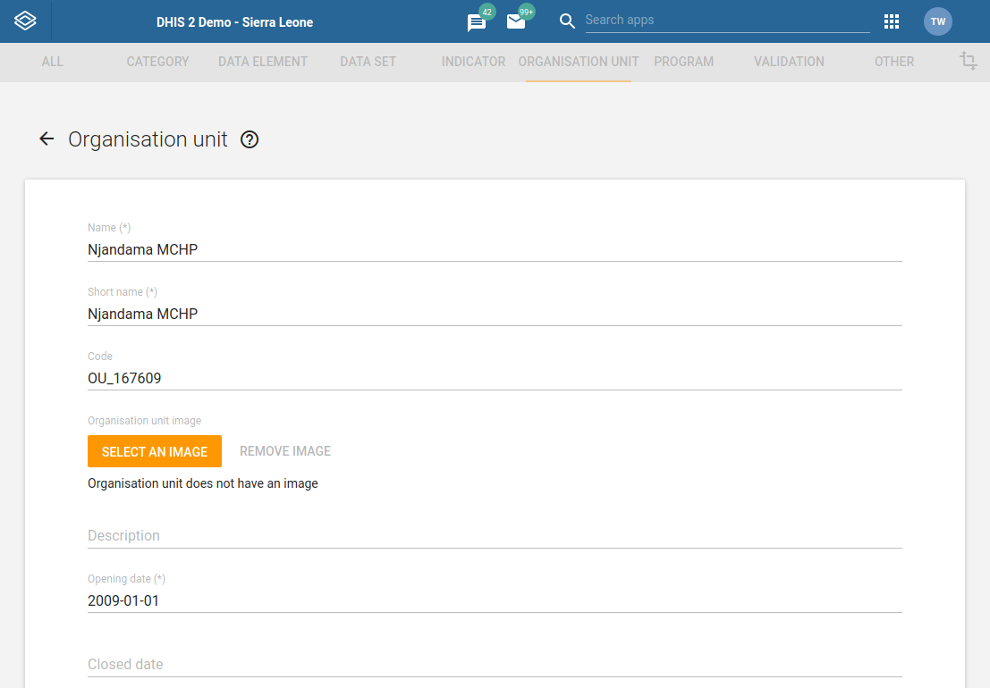990x688 pixels.
Task: Open the Organisation unit help icon
Action: pos(249,139)
